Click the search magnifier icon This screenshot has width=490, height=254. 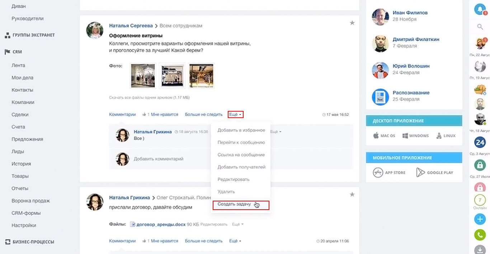coord(480,26)
